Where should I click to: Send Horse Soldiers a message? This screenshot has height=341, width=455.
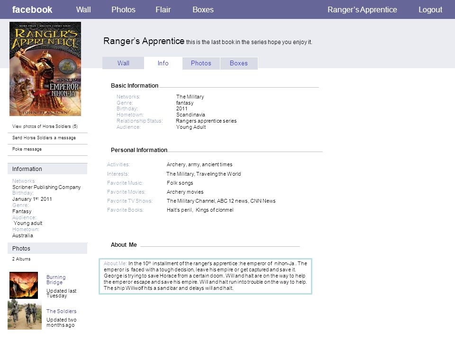[x=44, y=138]
